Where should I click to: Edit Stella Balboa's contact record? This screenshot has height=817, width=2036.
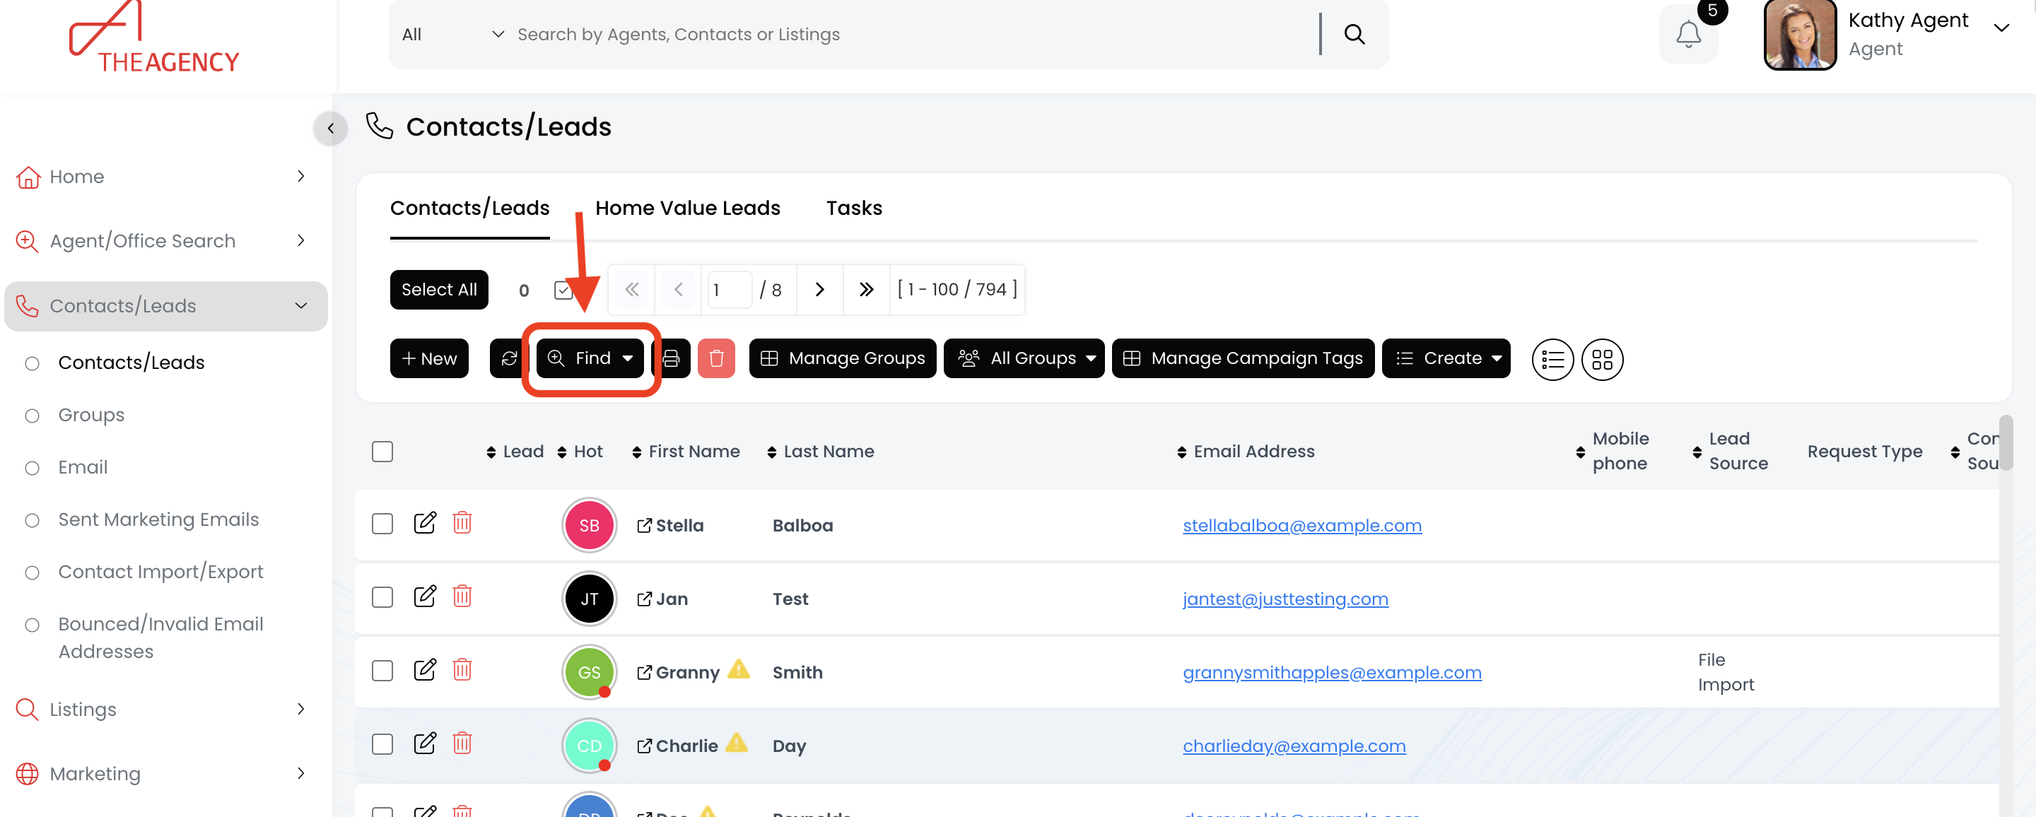[x=424, y=523]
